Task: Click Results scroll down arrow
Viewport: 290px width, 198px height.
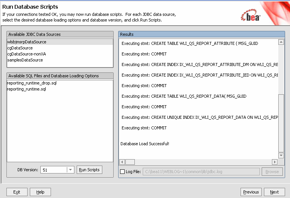Action: coord(281,155)
